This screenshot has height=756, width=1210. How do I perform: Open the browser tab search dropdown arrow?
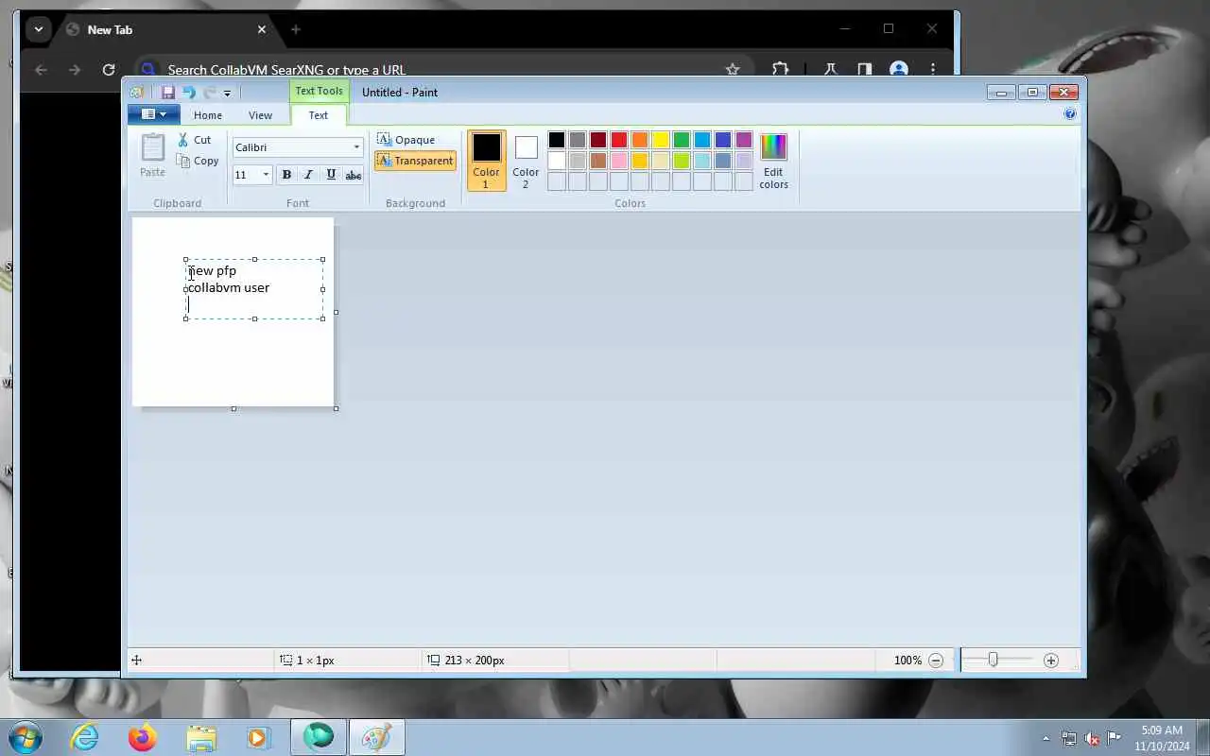pos(38,29)
